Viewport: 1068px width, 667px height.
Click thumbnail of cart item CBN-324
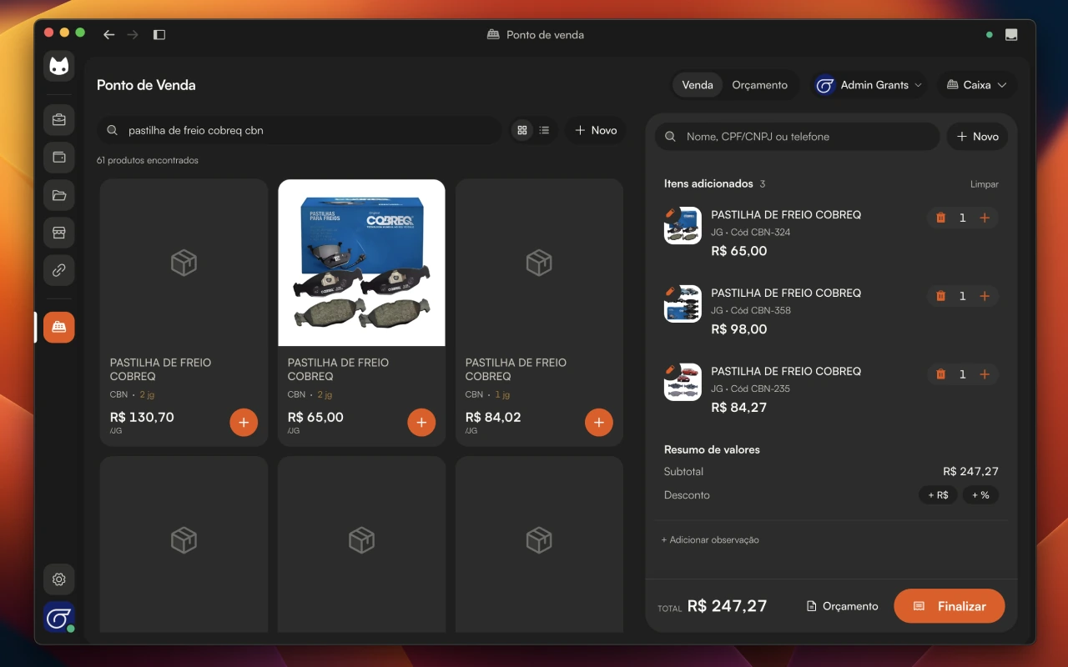pos(683,225)
